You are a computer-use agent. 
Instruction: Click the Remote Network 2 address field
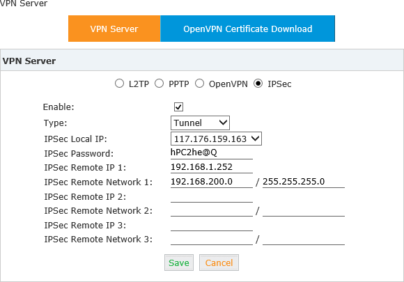click(x=212, y=211)
